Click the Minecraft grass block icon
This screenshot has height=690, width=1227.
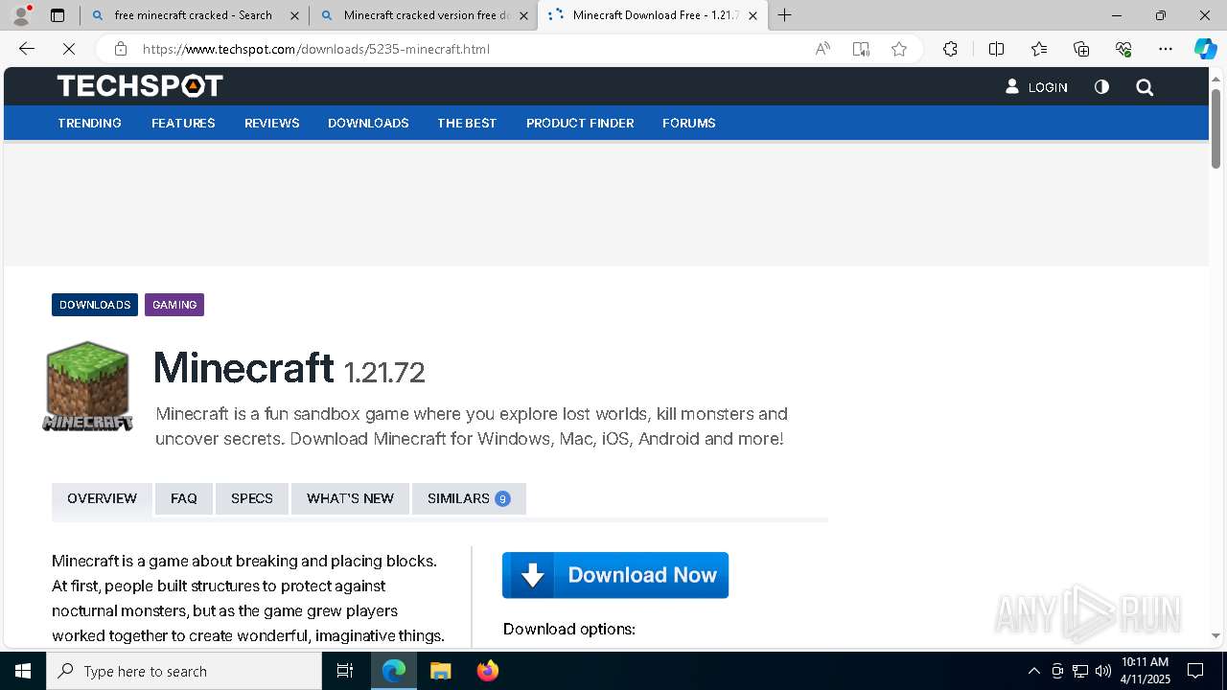pos(87,386)
